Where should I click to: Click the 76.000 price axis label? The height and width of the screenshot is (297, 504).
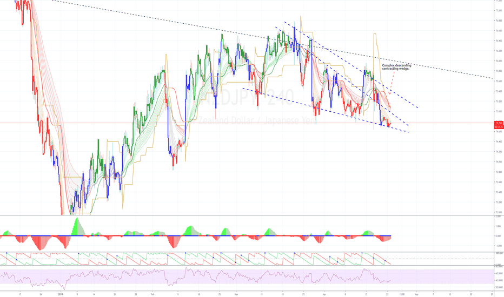(x=499, y=61)
